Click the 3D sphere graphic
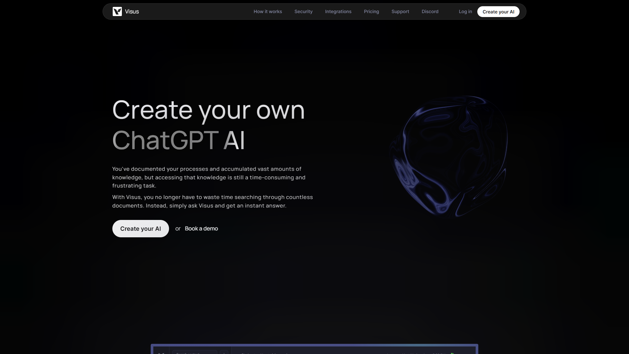Image resolution: width=629 pixels, height=354 pixels. (449, 157)
